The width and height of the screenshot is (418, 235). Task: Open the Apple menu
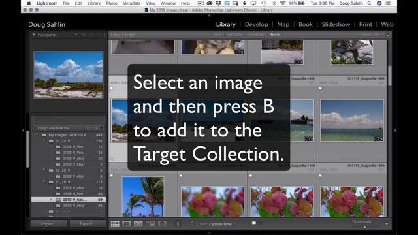tap(29, 3)
